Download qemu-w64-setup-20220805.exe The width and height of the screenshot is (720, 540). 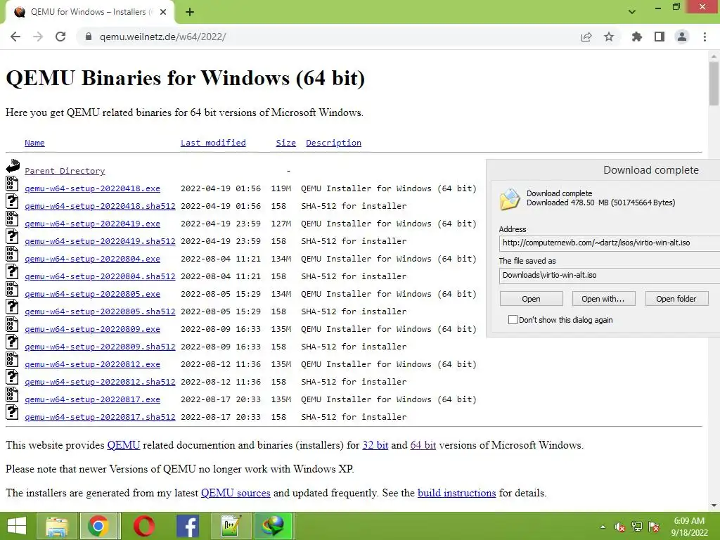[92, 294]
